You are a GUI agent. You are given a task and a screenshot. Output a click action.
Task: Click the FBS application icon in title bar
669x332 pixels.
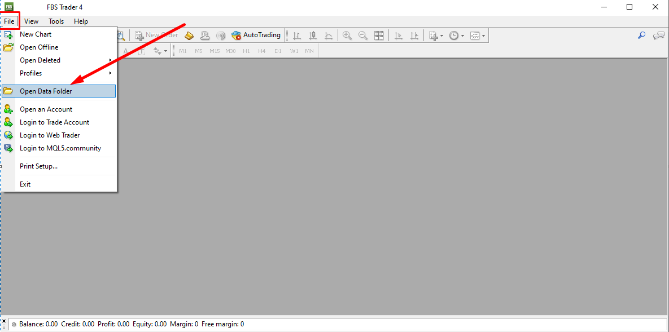[x=8, y=7]
